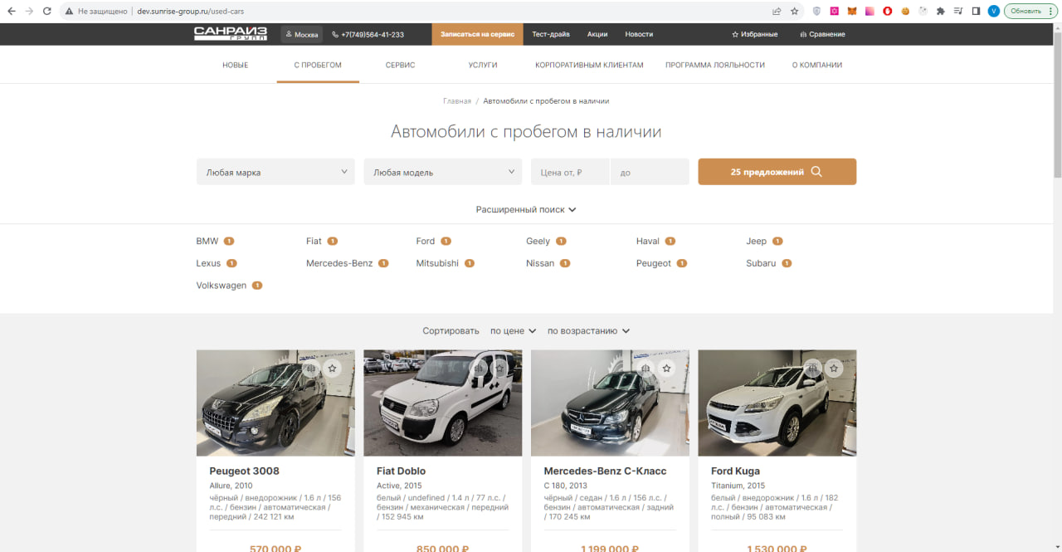The width and height of the screenshot is (1062, 552).
Task: Add Fiat Doblo to favorites star
Action: 499,368
